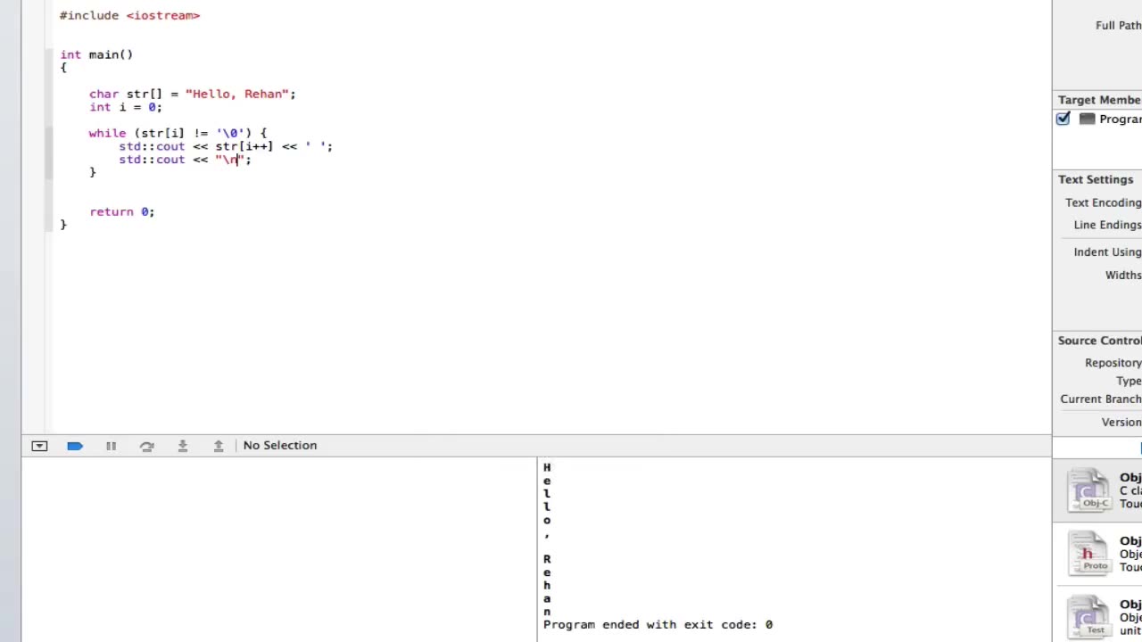Click the Full Path entry in the inspector
The image size is (1142, 642).
pos(1117,25)
